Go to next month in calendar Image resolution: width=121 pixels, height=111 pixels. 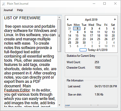click(x=115, y=19)
